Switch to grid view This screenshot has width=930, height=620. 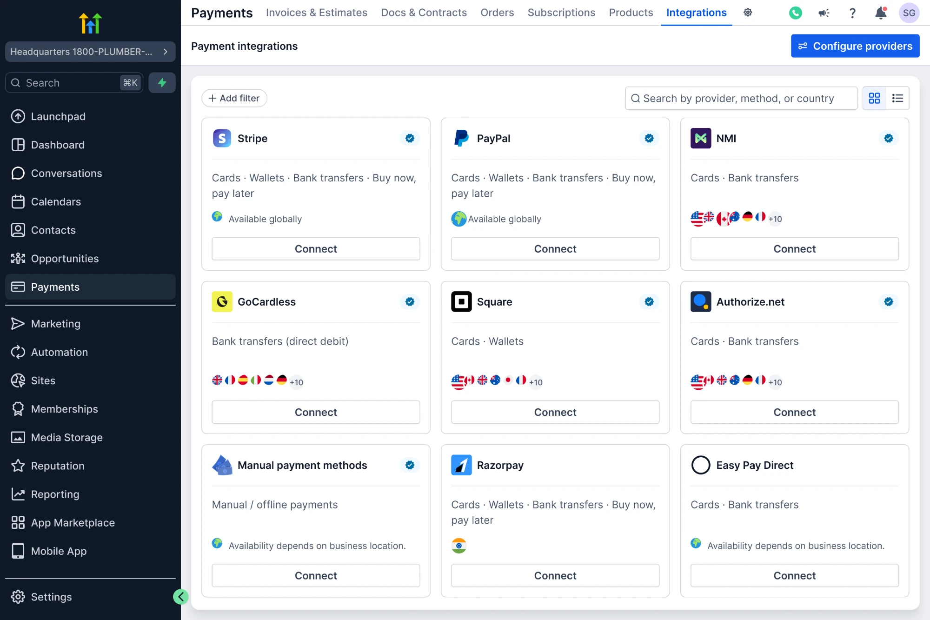tap(874, 98)
